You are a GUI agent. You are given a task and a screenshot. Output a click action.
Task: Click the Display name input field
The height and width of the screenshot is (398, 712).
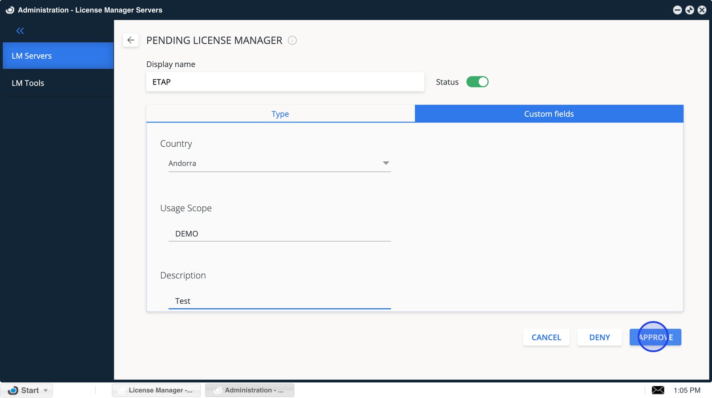click(x=285, y=82)
